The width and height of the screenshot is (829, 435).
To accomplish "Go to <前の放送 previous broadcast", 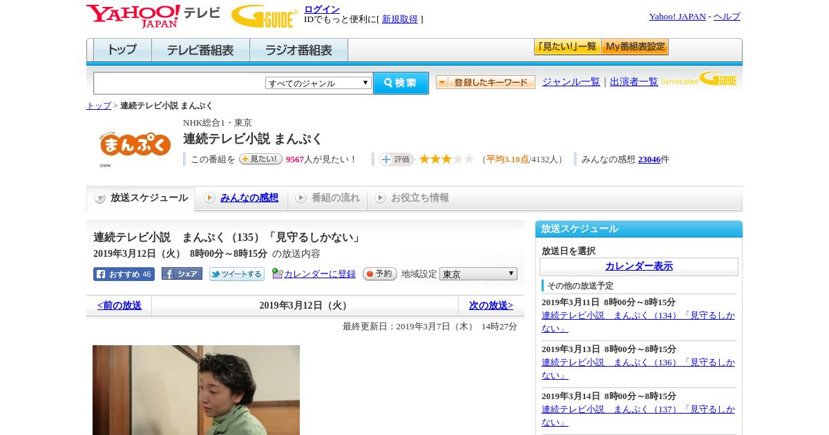I will 120,305.
